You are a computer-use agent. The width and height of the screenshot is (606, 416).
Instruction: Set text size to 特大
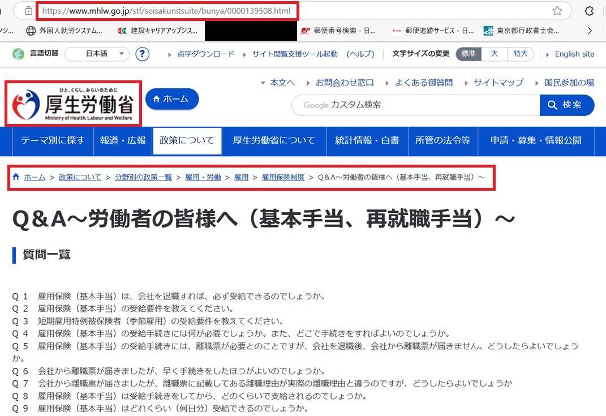[x=521, y=54]
